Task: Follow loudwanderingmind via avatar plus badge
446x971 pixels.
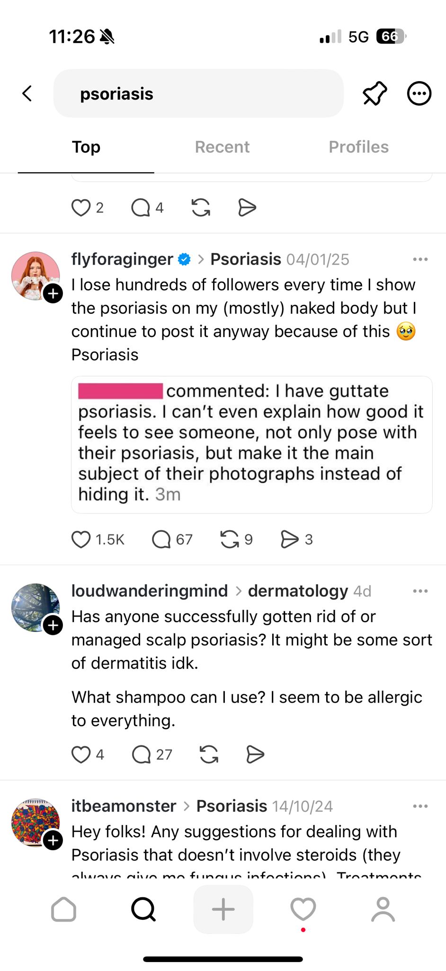Action: [53, 625]
